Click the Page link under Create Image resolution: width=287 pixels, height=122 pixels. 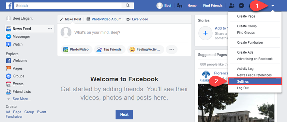(17, 112)
